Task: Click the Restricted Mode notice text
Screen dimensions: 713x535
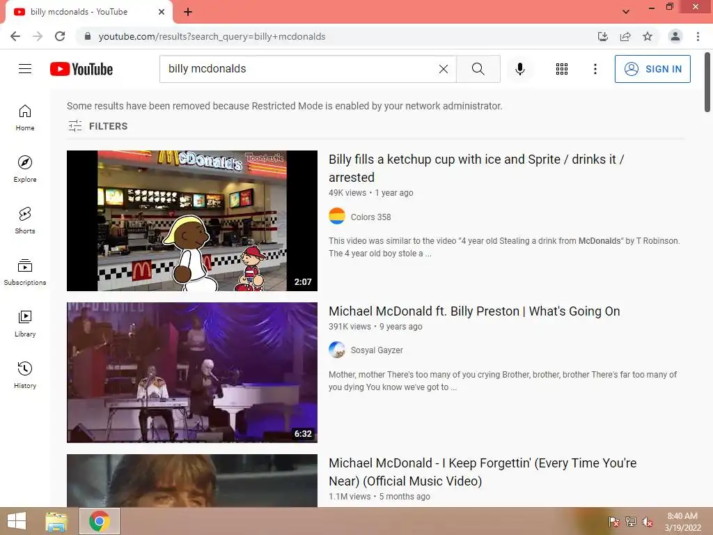Action: pyautogui.click(x=285, y=106)
